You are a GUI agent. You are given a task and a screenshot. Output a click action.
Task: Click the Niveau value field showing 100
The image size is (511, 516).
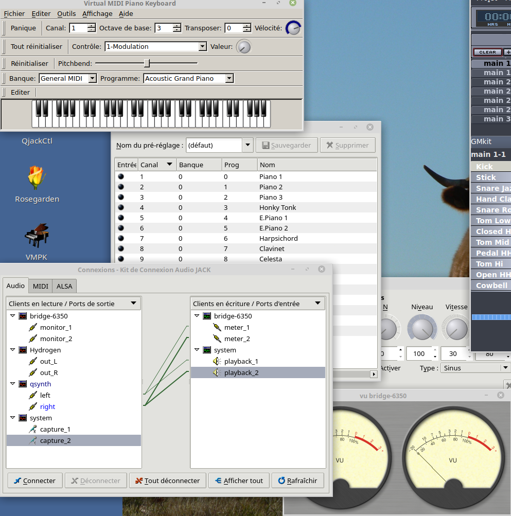(x=419, y=353)
